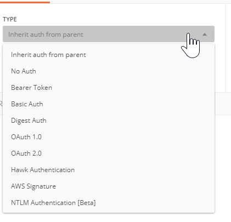Viewport: 231px width, 222px height.
Task: Click the empty panel right of the auth dropdown
Action: coord(220,48)
